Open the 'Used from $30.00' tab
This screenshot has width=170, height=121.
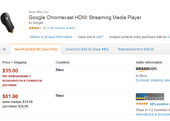pos(87,49)
